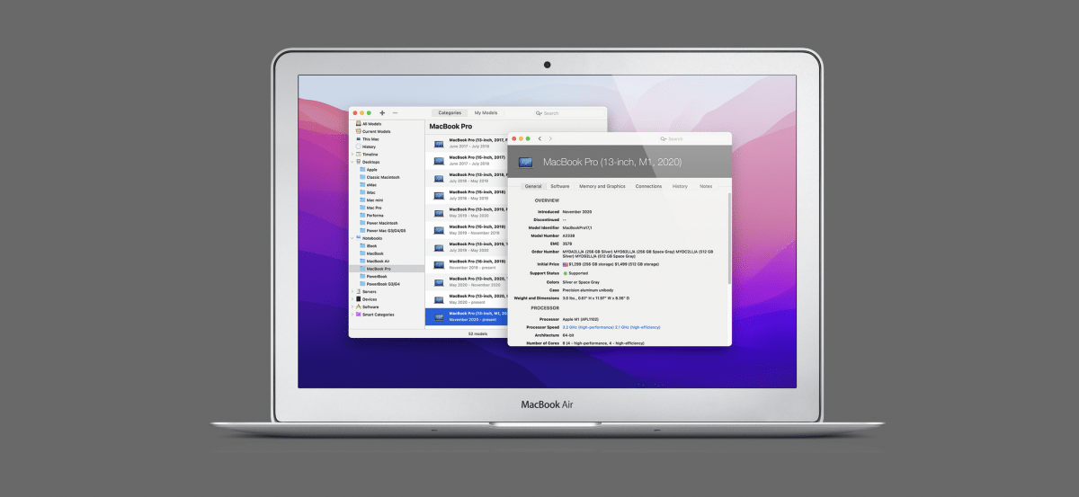Click the back arrow in detail window
This screenshot has width=1079, height=497.
(x=539, y=138)
